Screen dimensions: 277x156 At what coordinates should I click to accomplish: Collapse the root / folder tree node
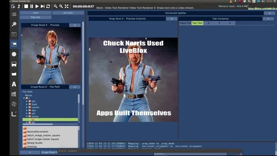tap(24, 98)
